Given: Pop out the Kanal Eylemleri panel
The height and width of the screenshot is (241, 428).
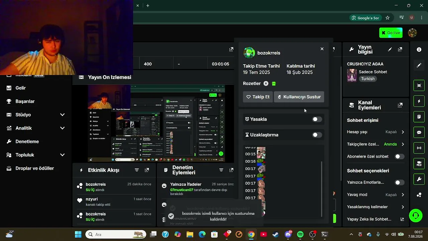Looking at the screenshot, I should pos(400,105).
